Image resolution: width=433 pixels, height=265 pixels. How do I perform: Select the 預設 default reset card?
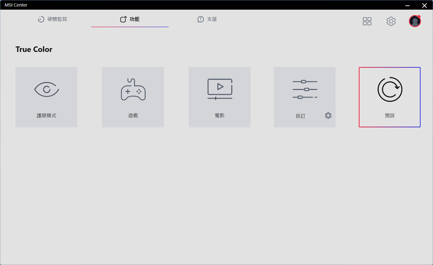pyautogui.click(x=389, y=97)
